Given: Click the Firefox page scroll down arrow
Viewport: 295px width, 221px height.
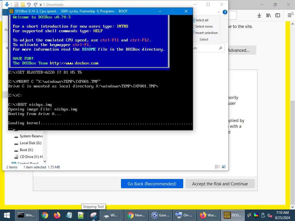Looking at the screenshot, I should point(292,207).
